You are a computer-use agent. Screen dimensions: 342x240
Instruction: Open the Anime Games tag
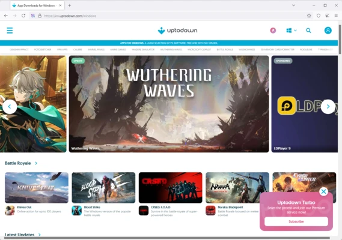point(118,49)
